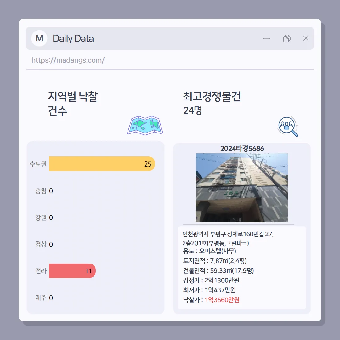Click the 인천광역시 부평구 address text
340x340 pixels.
228,239
